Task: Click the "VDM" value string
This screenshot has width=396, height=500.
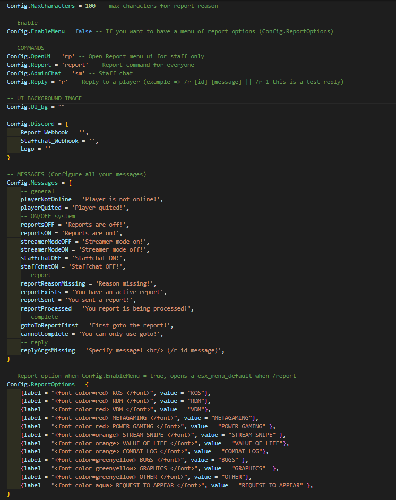Action: [x=196, y=409]
